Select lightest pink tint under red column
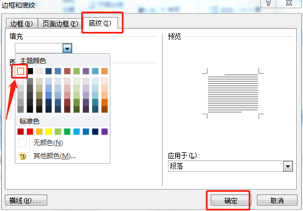Image resolution: width=303 pixels, height=211 pixels. 68,81
